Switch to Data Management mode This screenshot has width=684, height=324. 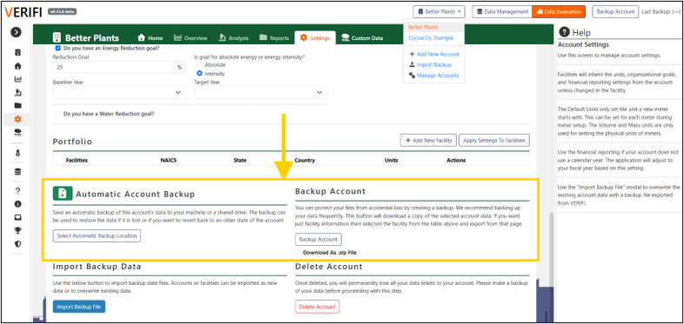(502, 12)
